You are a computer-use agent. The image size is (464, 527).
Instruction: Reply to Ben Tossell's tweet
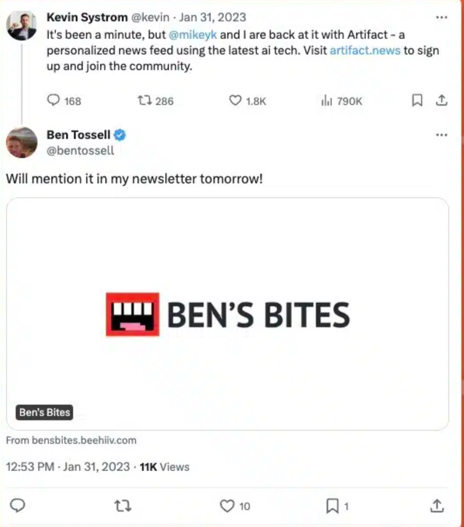(17, 506)
